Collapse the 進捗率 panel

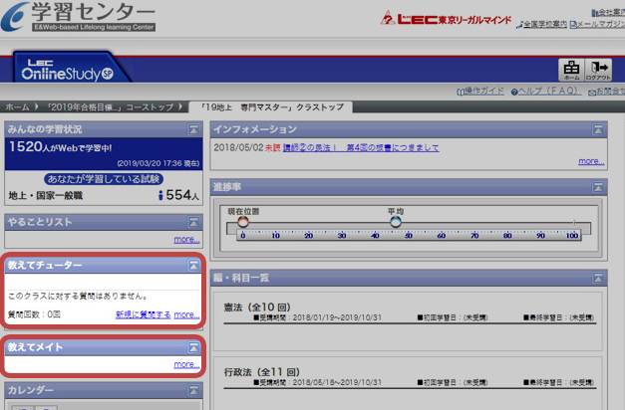pyautogui.click(x=598, y=187)
